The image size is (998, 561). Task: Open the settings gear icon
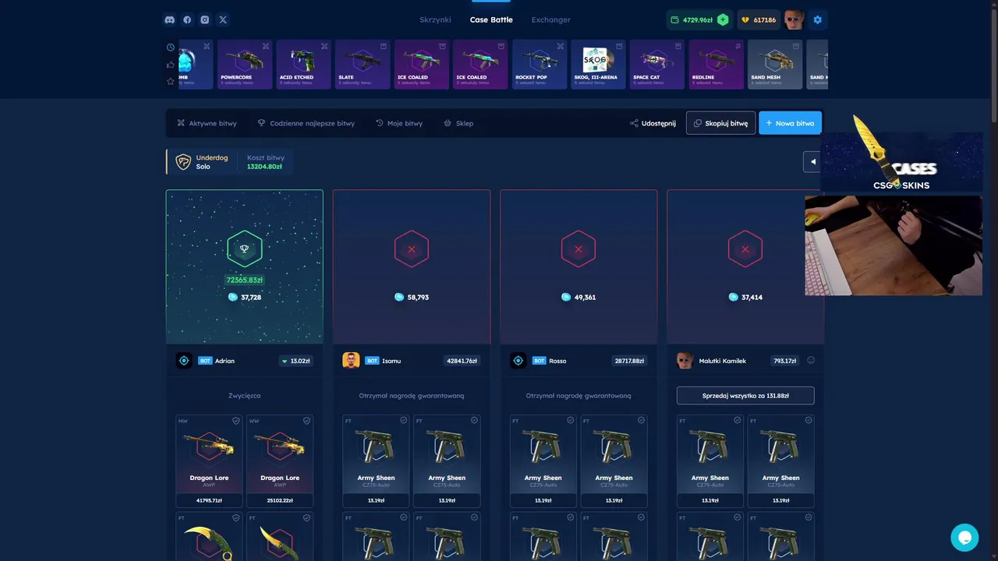(x=817, y=19)
